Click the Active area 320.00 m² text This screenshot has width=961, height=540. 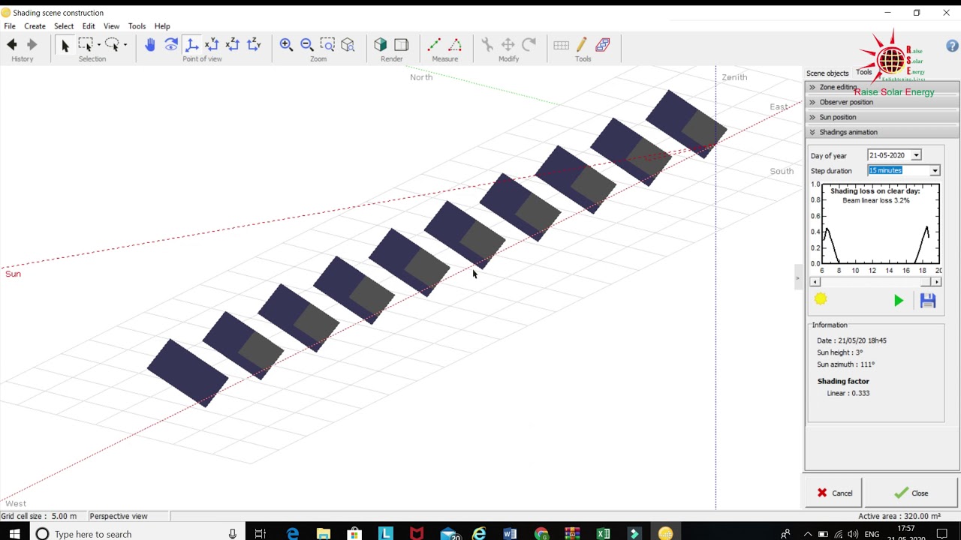click(899, 516)
